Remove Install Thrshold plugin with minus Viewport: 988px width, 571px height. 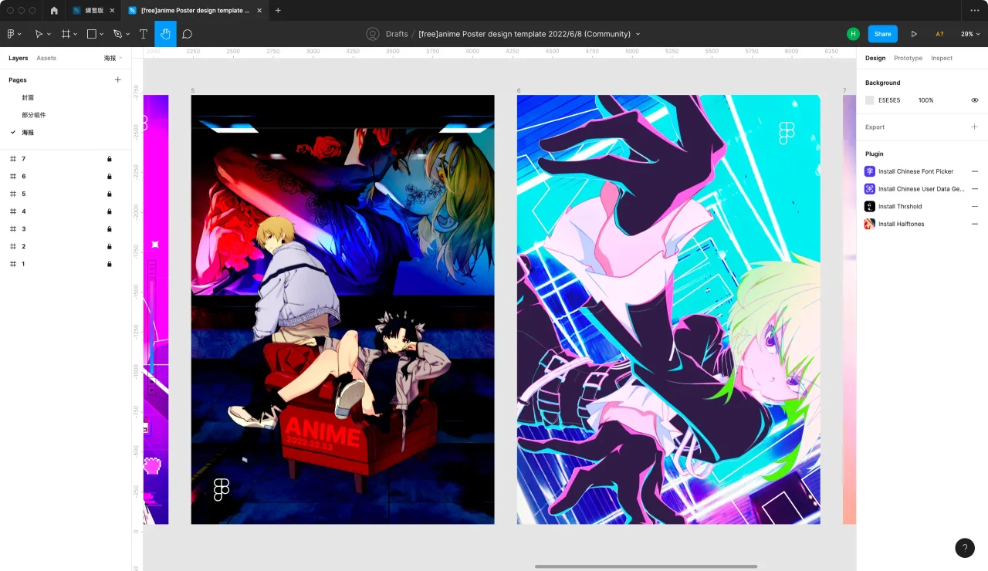tap(974, 206)
